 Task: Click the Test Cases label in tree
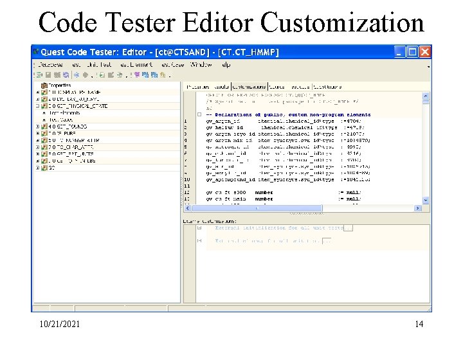61,120
